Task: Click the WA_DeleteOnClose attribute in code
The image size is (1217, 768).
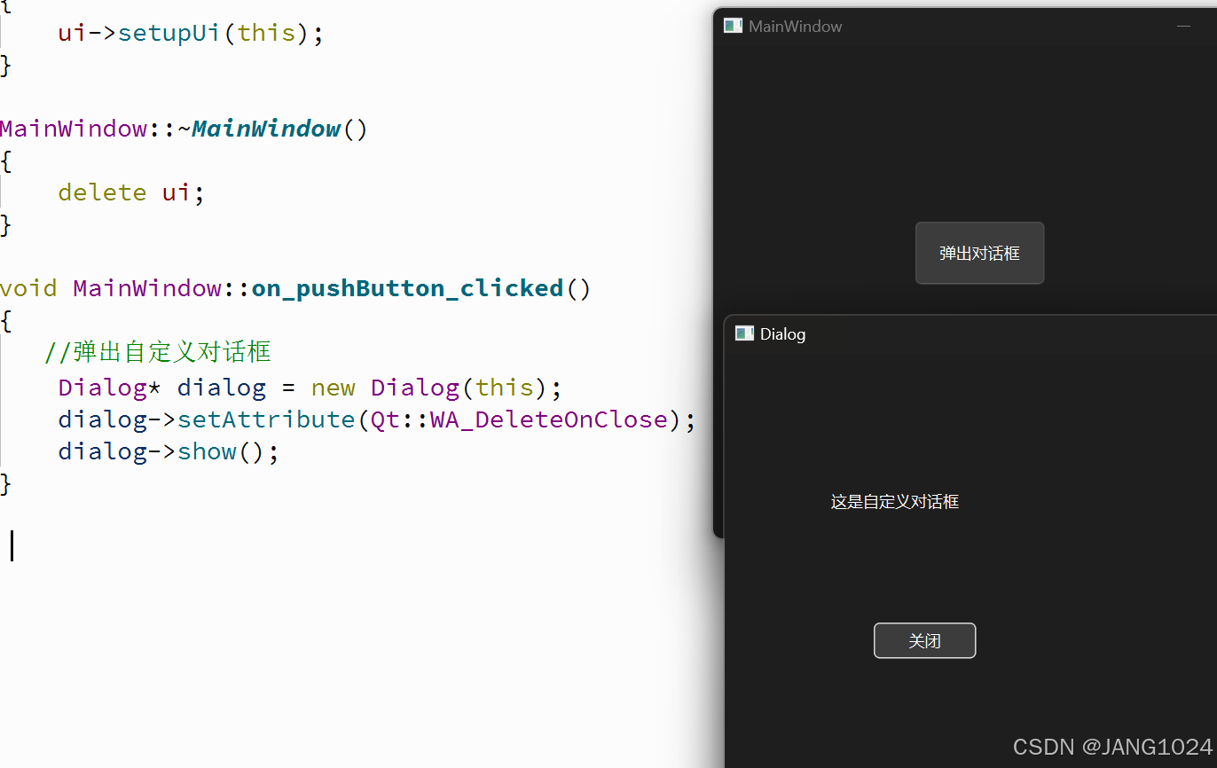Action: (548, 419)
